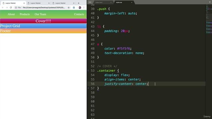This screenshot has height=119, width=212.
Task: Click the Cover!!!! banner text
Action: [x=43, y=21]
